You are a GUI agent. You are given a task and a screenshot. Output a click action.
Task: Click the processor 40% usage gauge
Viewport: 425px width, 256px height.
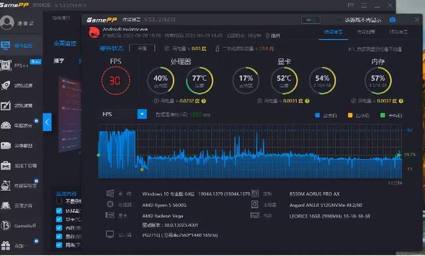pyautogui.click(x=161, y=80)
